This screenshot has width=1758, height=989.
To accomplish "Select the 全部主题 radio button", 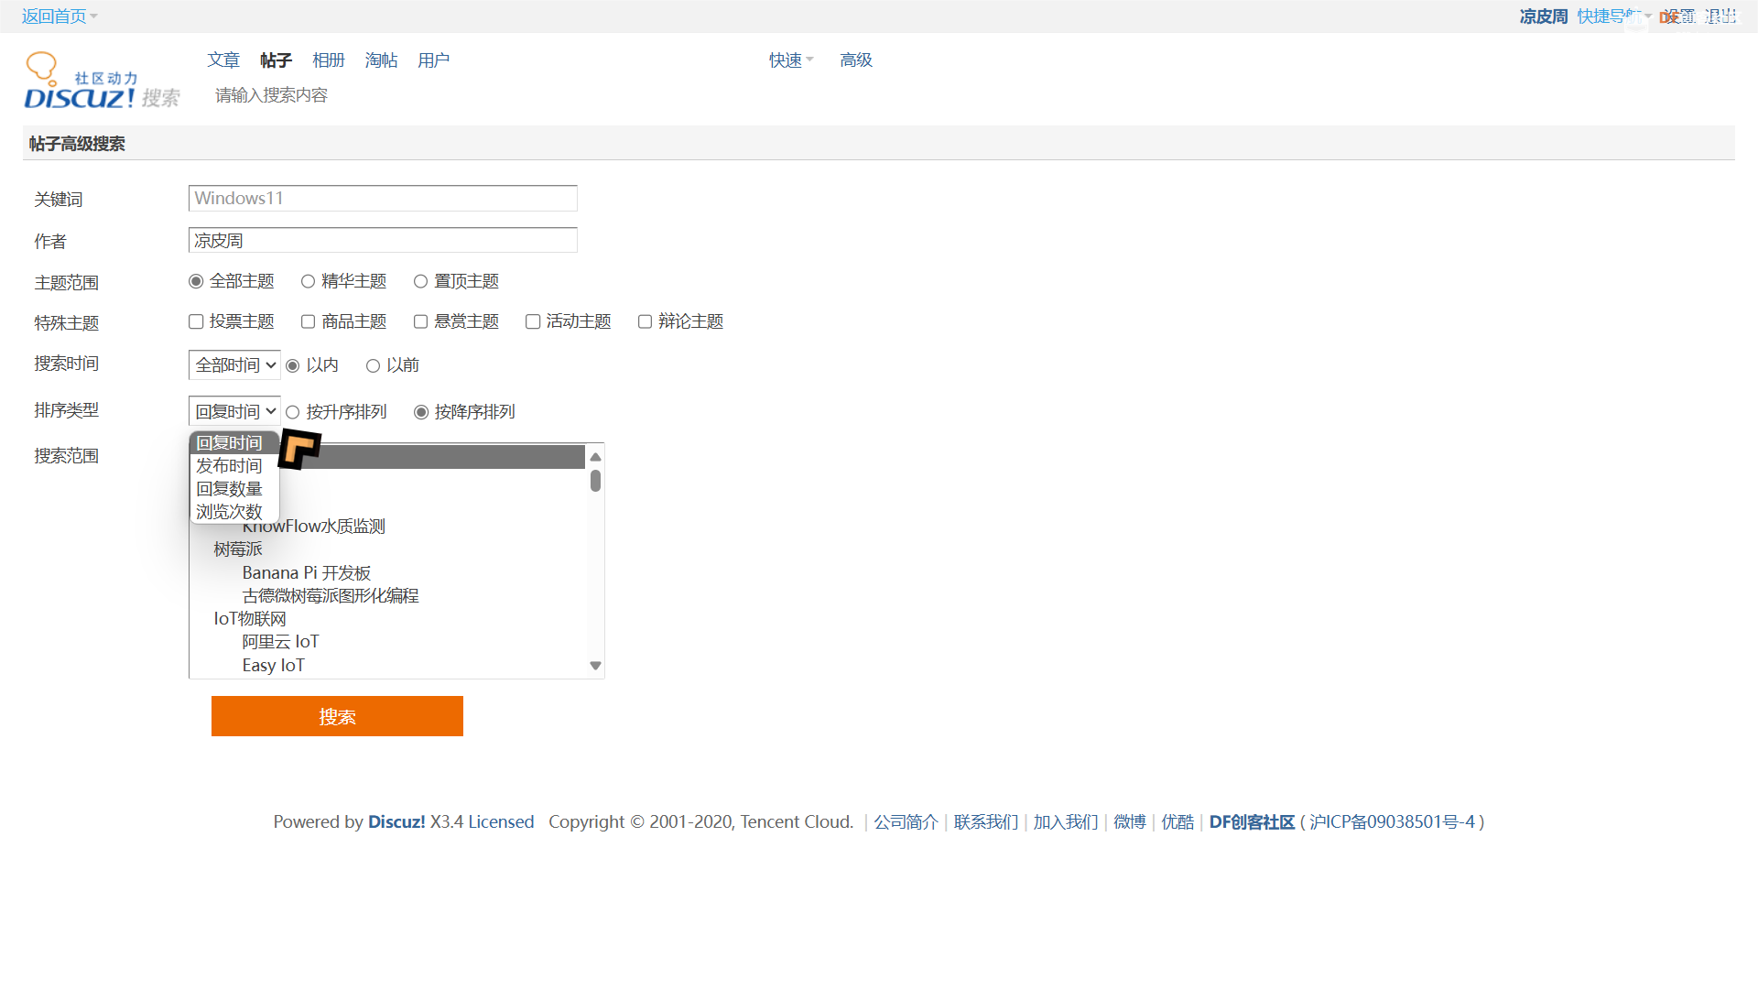I will [196, 282].
